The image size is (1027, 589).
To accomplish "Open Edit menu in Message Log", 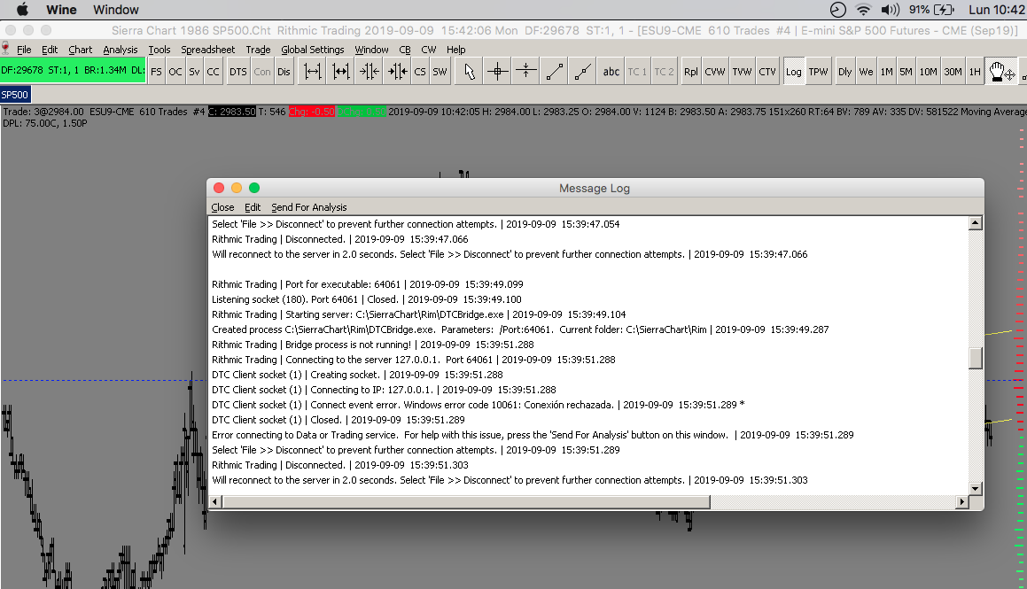I will 253,207.
